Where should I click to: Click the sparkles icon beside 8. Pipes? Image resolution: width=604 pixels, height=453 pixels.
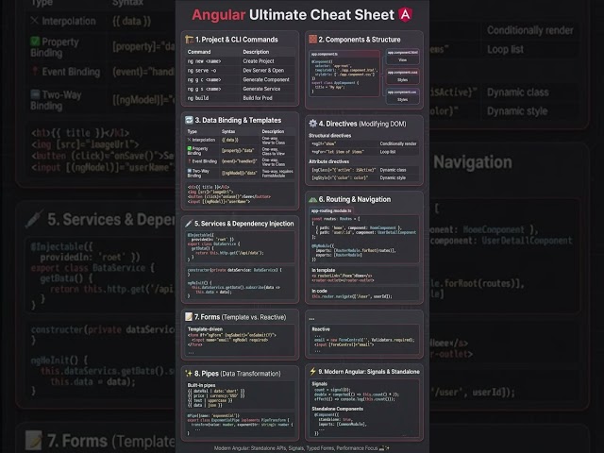tap(189, 374)
